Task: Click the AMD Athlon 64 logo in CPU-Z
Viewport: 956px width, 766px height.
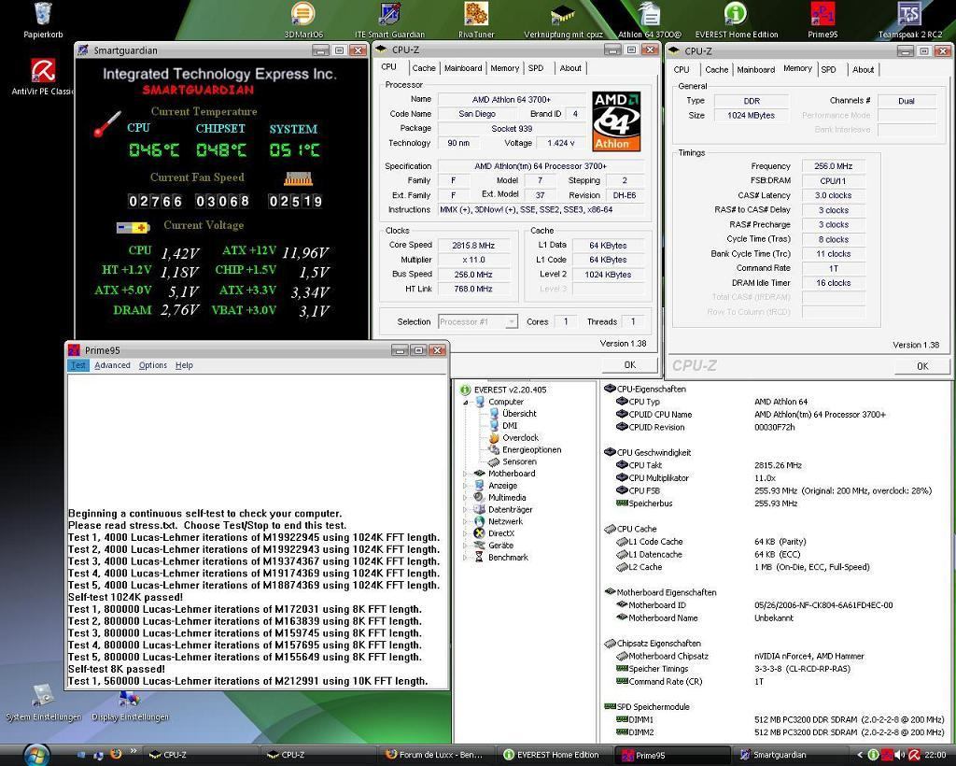Action: 616,121
